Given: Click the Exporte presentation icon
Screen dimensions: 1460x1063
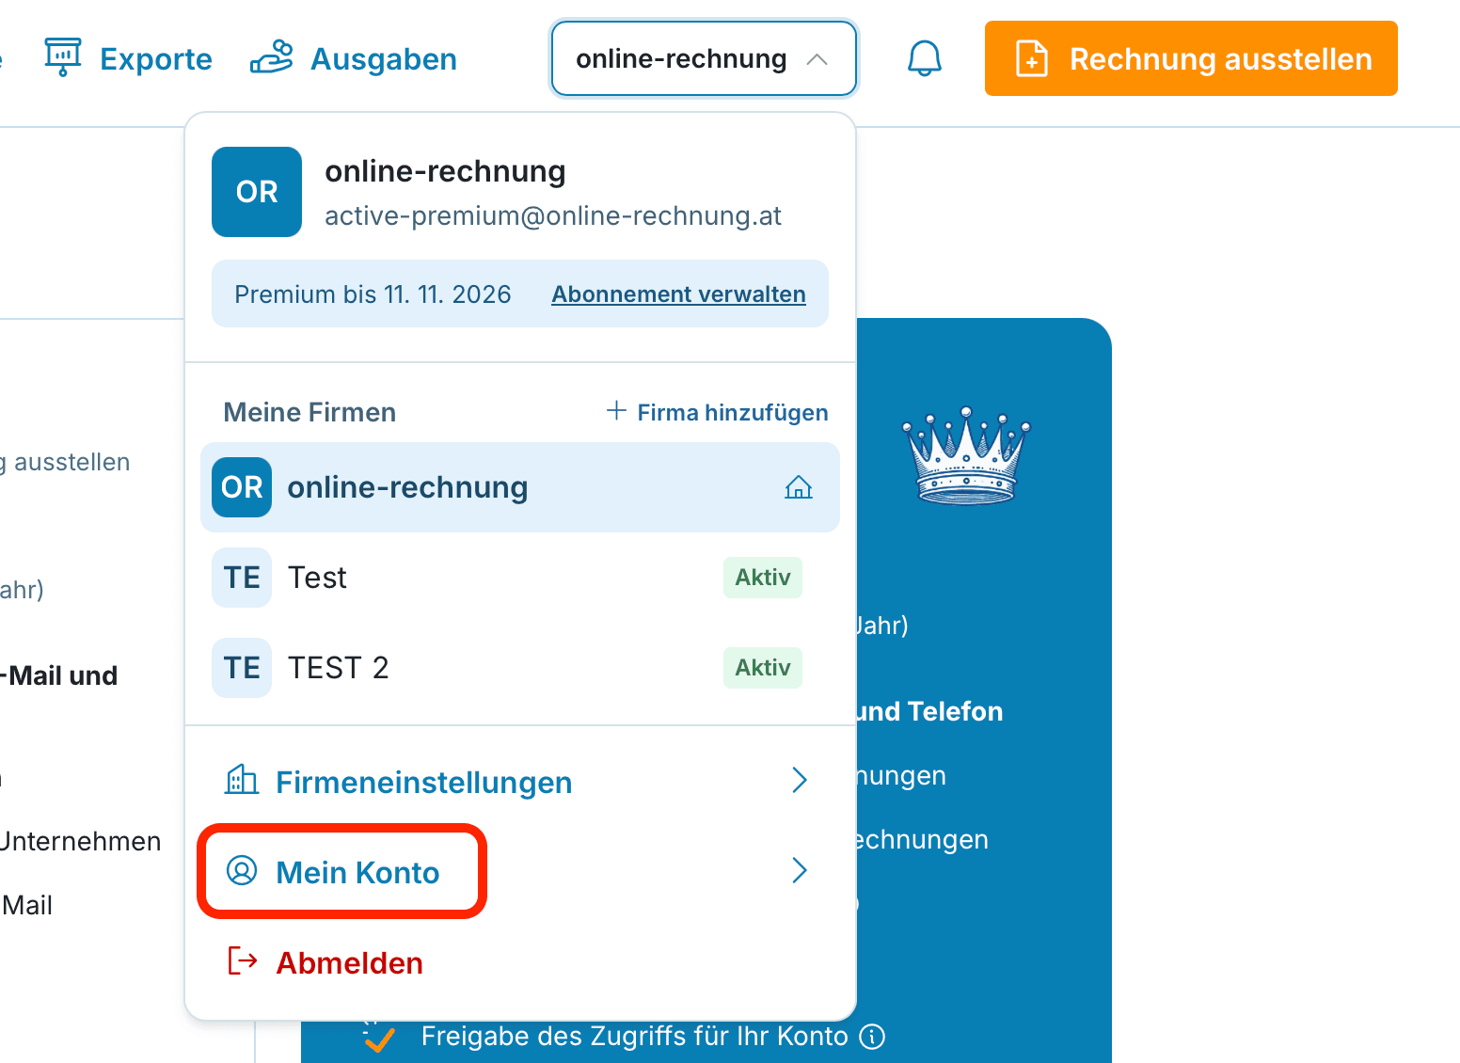Looking at the screenshot, I should pyautogui.click(x=63, y=57).
